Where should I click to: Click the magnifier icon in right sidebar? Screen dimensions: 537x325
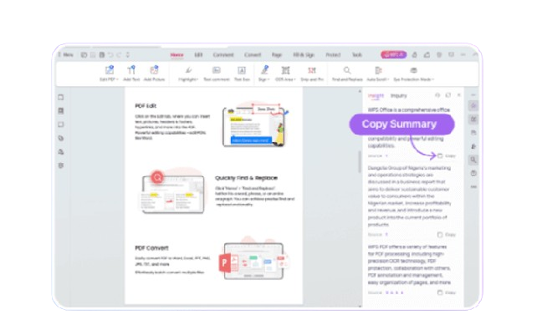pyautogui.click(x=473, y=160)
